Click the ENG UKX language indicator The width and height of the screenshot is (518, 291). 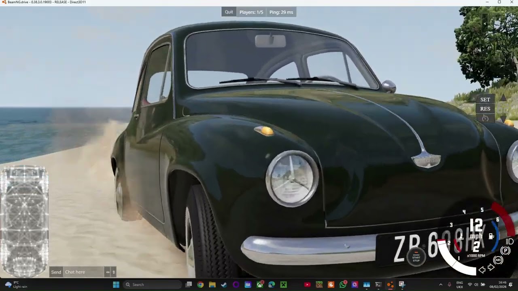tap(460, 285)
